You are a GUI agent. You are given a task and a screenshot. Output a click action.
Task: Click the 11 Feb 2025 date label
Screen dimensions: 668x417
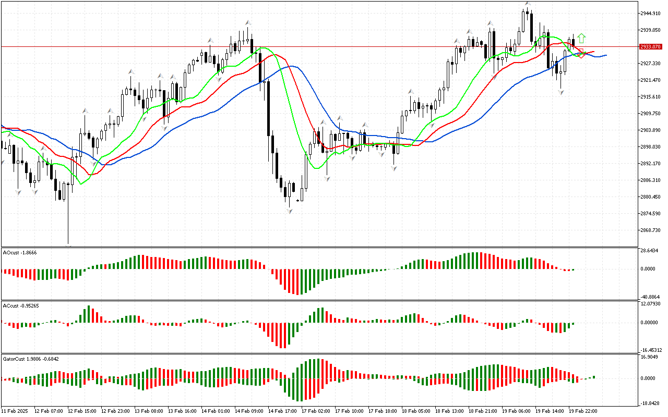pos(16,411)
